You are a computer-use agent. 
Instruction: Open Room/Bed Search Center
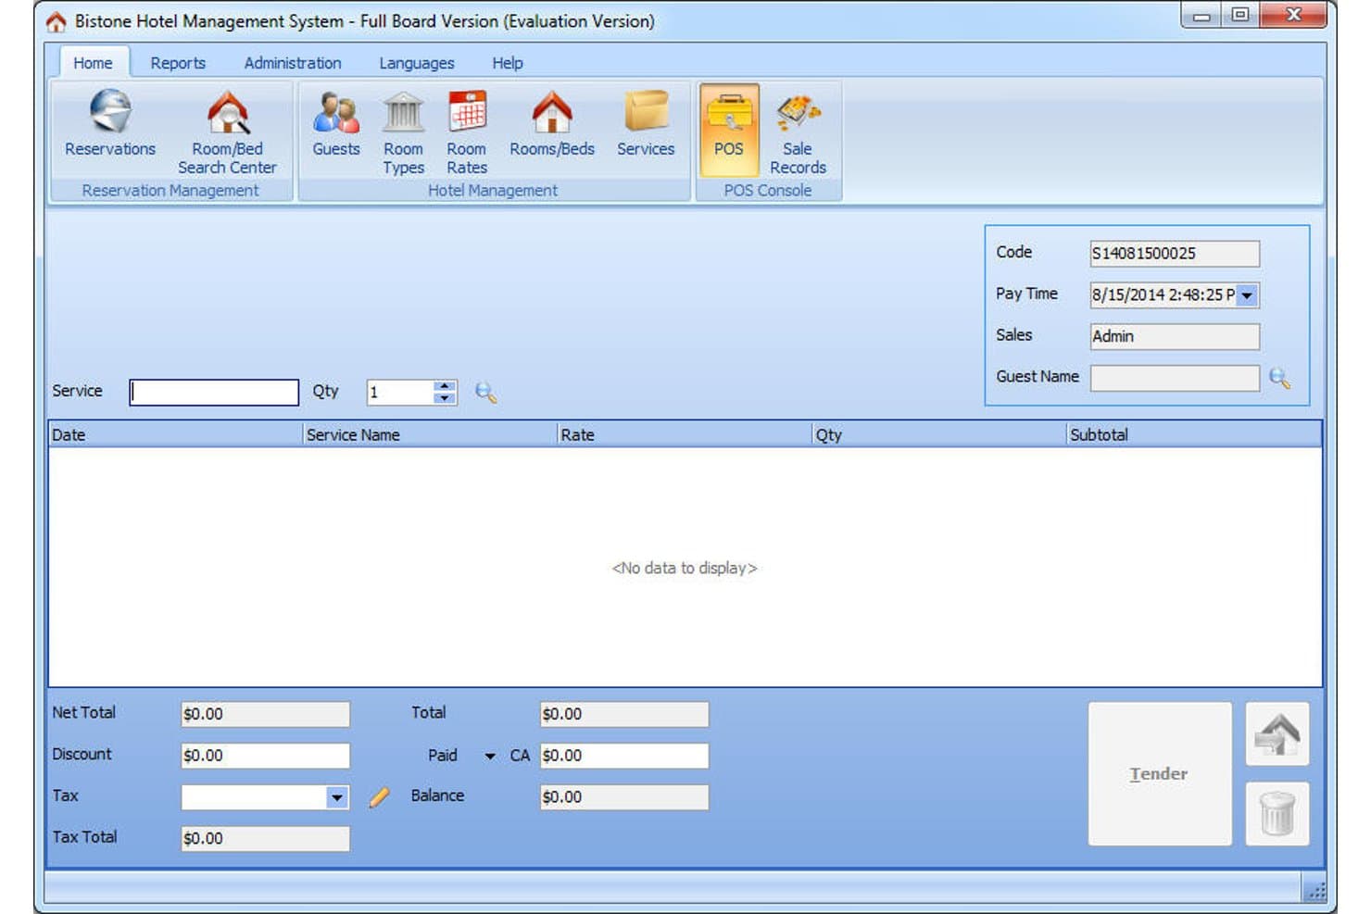point(227,131)
